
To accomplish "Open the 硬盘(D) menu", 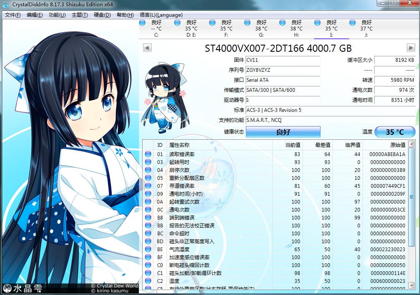I will [x=102, y=15].
